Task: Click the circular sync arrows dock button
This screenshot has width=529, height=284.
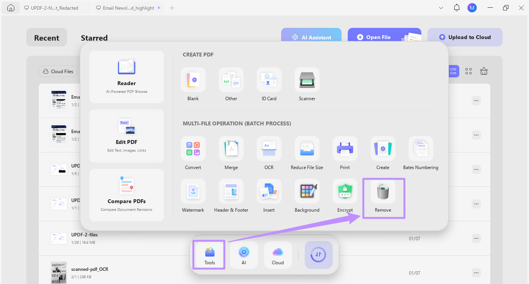Action: pyautogui.click(x=319, y=255)
